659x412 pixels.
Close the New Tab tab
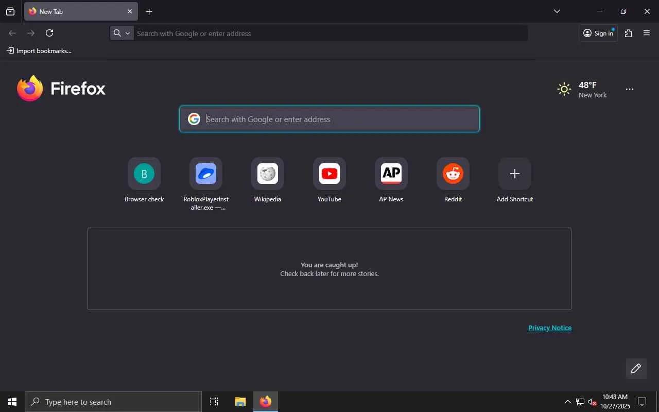(x=130, y=11)
